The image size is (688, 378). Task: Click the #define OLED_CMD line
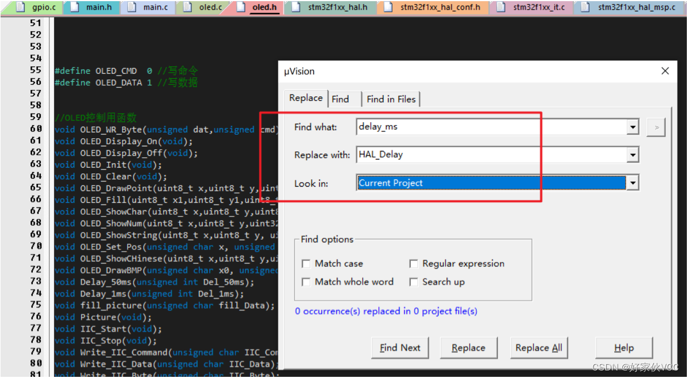(126, 71)
